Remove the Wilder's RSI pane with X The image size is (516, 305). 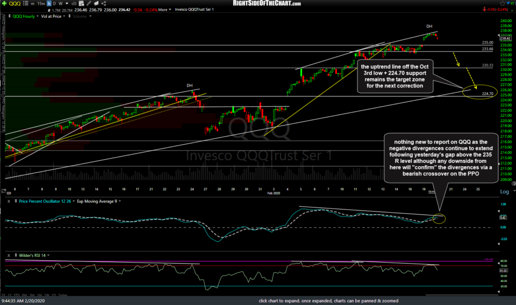click(9, 256)
